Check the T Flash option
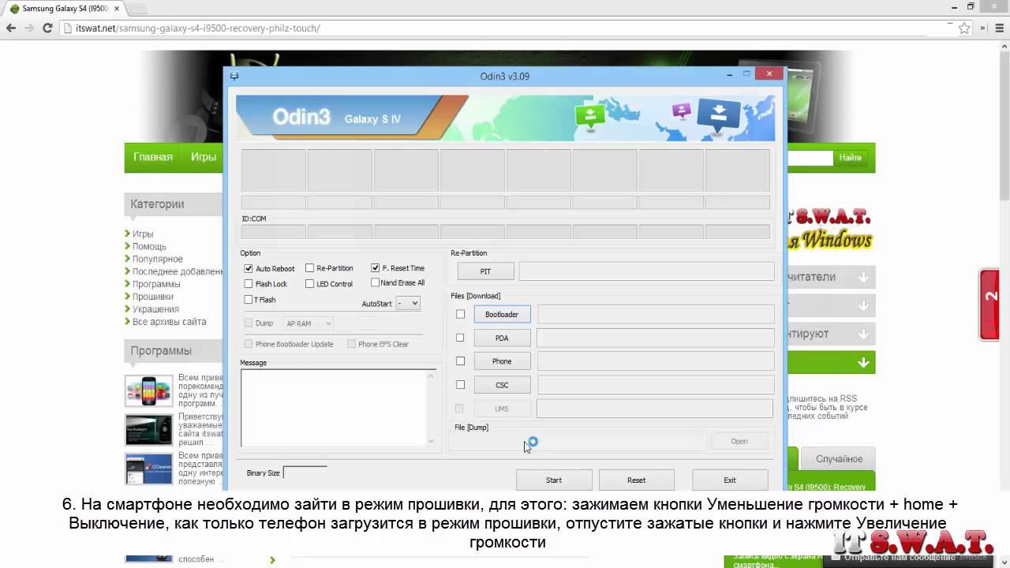Screen dimensions: 1010x568 coord(249,300)
